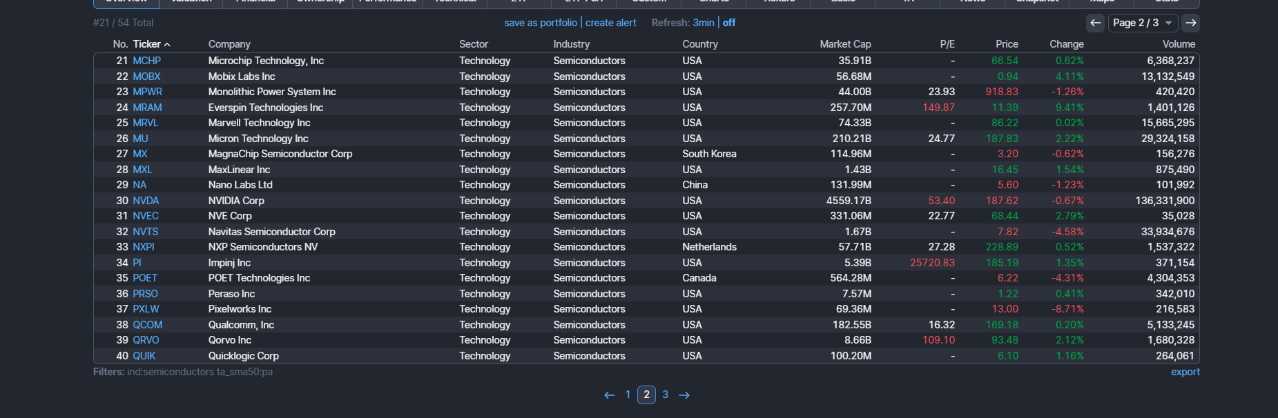Sort by the Company column header
Viewport: 1278px width, 418px height.
229,44
